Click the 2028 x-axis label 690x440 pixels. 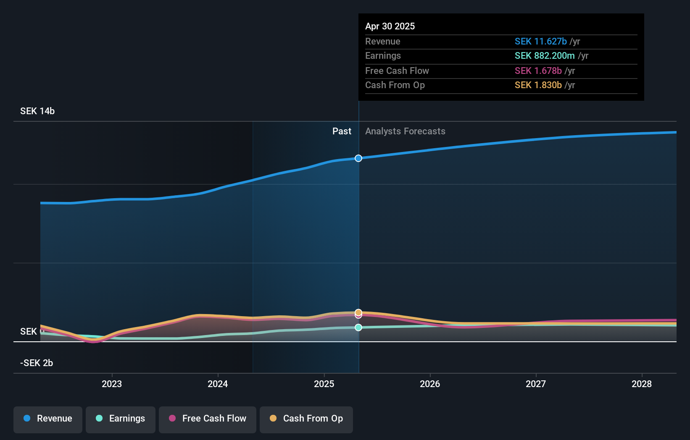point(642,384)
